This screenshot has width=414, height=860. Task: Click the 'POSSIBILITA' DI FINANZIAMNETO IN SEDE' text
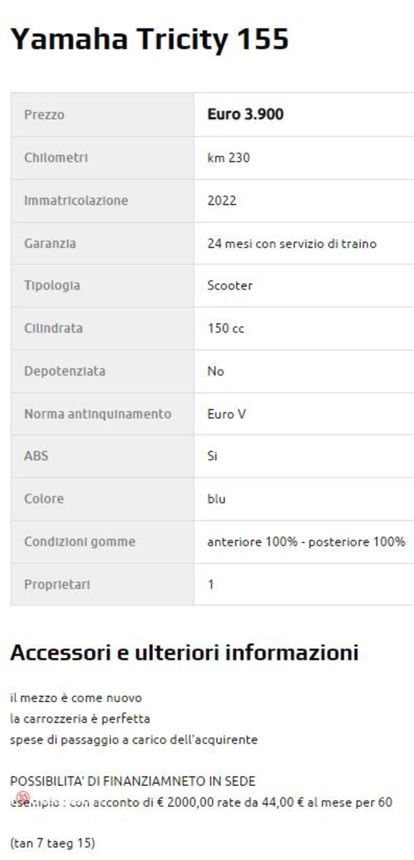click(132, 781)
